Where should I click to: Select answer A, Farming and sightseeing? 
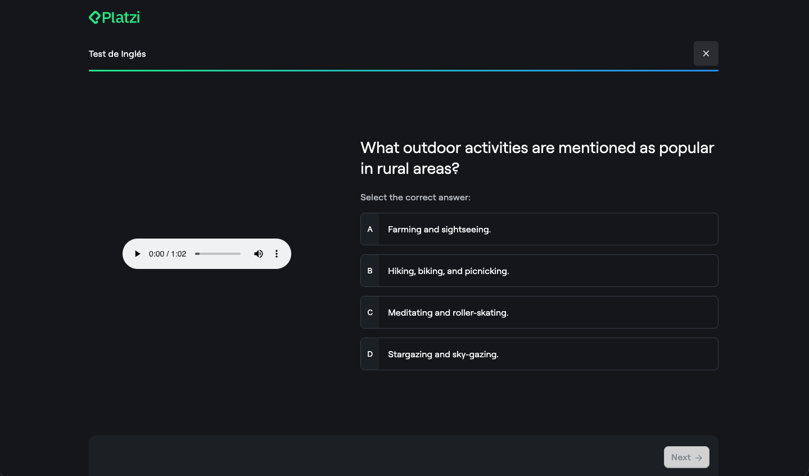click(539, 229)
